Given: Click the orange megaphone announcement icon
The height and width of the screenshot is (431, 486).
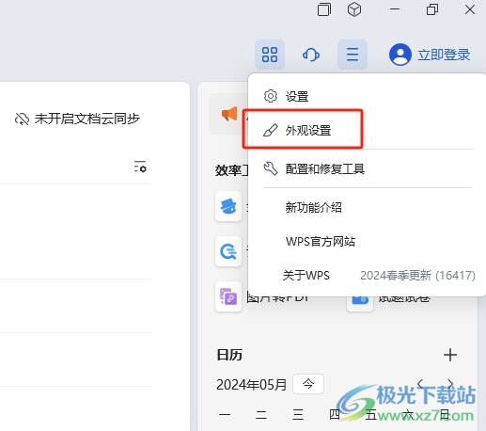Looking at the screenshot, I should 229,114.
